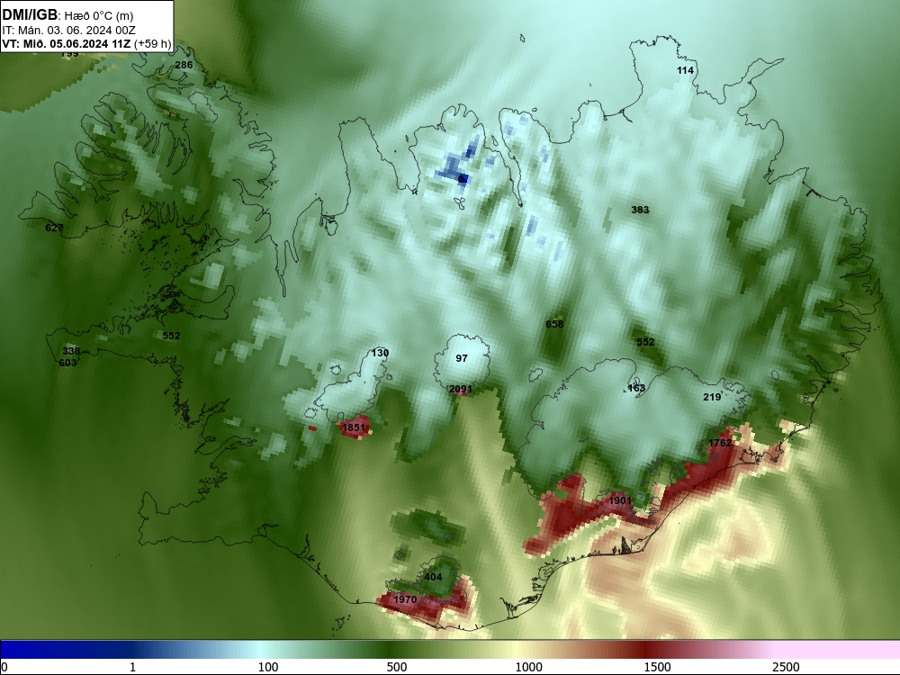Click the 1 label on color scale
The height and width of the screenshot is (675, 900).
point(132,667)
